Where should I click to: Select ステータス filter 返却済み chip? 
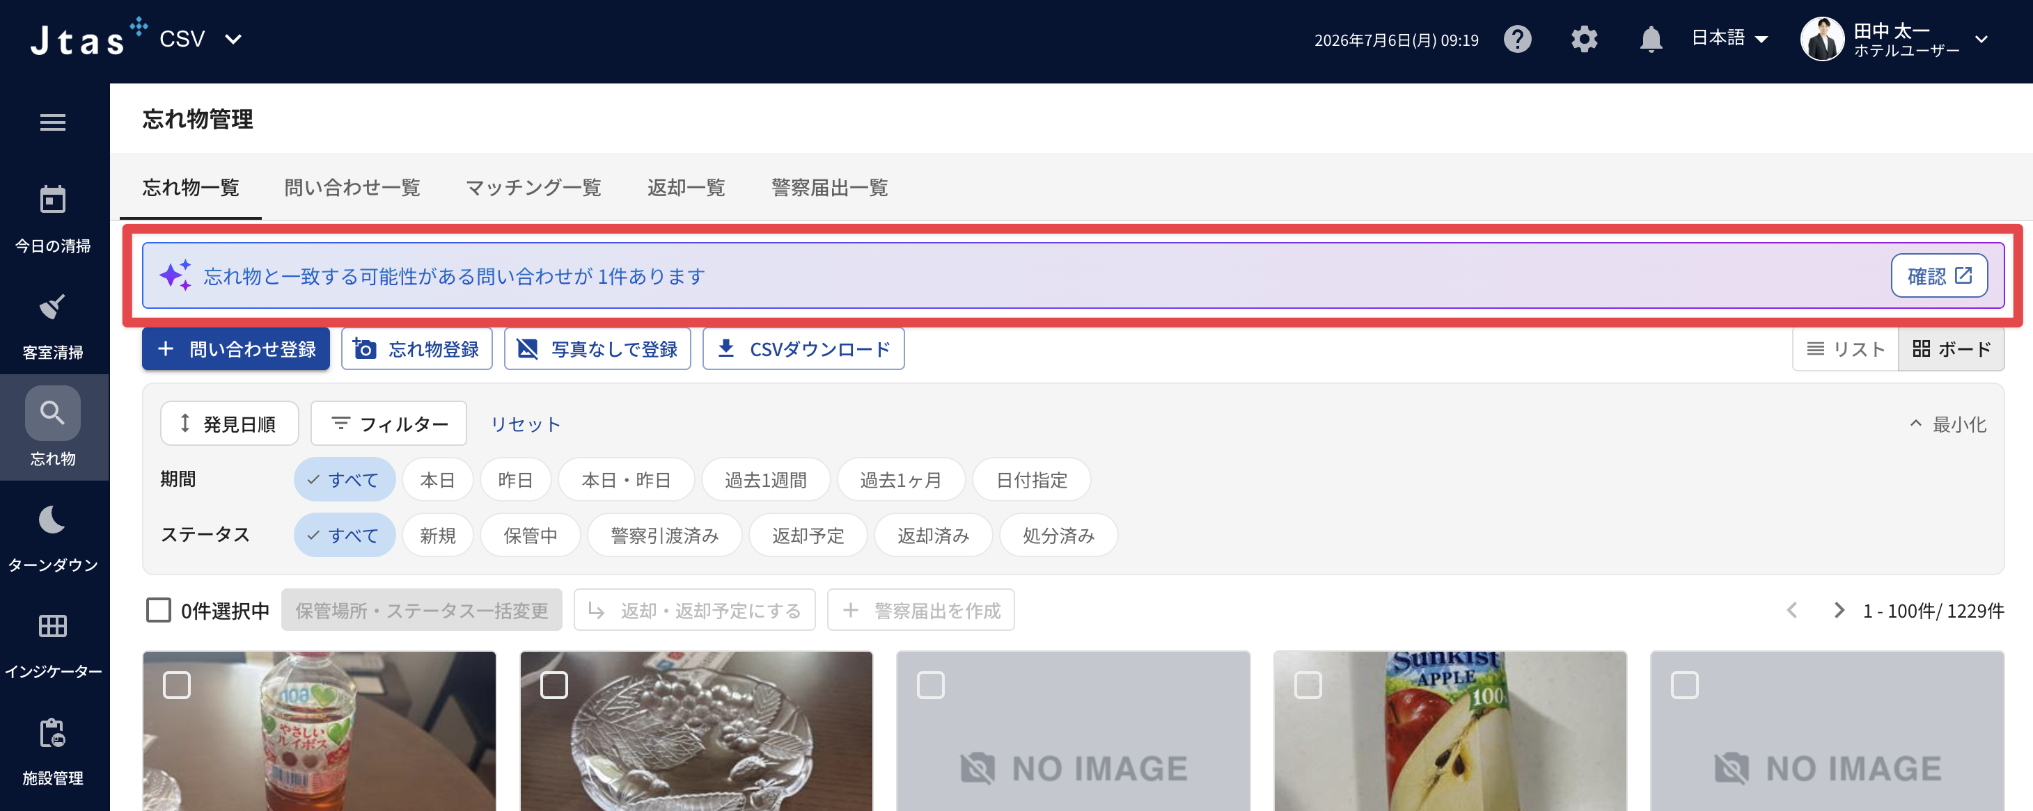tap(933, 535)
